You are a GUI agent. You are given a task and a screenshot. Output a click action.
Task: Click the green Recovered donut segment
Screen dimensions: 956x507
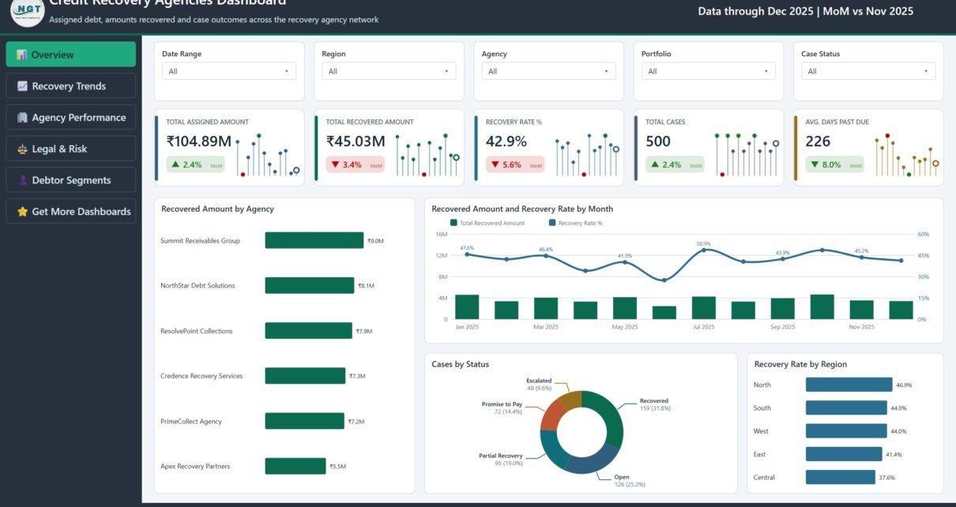pos(610,417)
